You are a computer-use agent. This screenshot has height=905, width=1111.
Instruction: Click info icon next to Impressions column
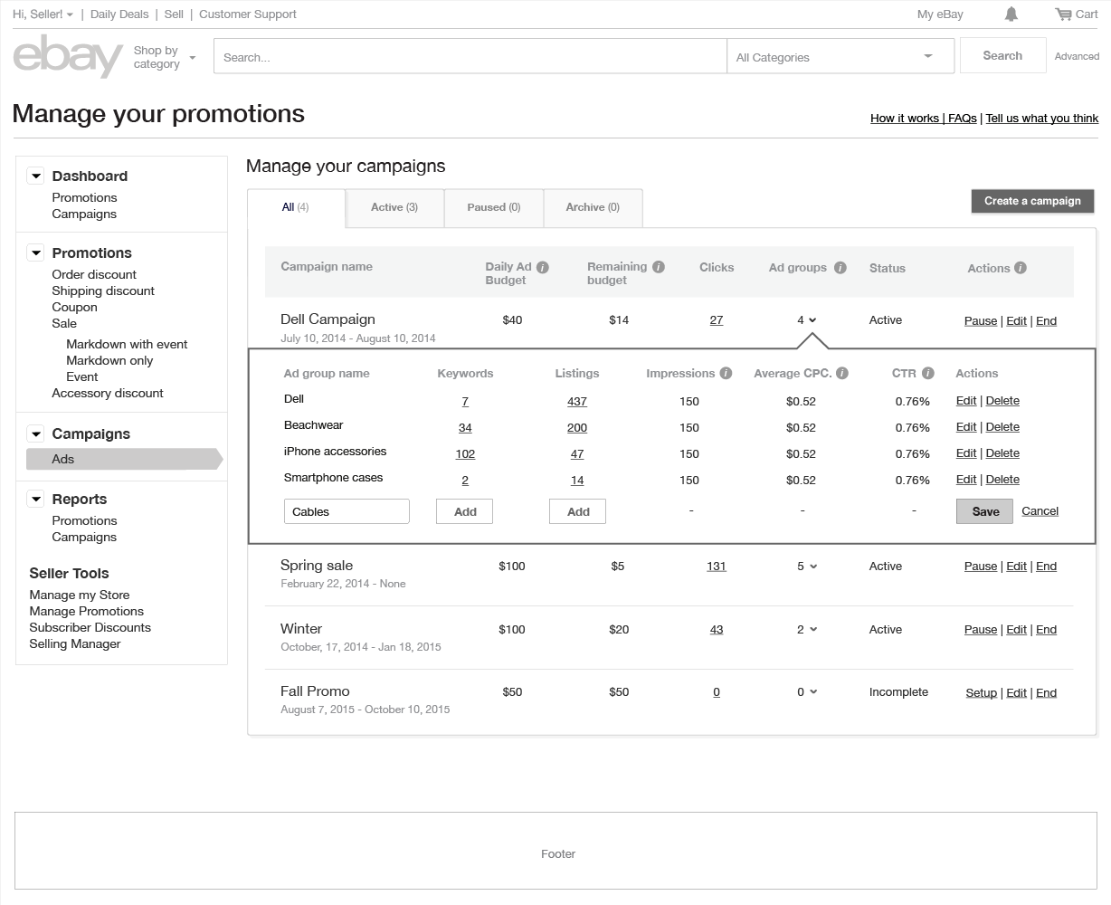[x=726, y=373]
